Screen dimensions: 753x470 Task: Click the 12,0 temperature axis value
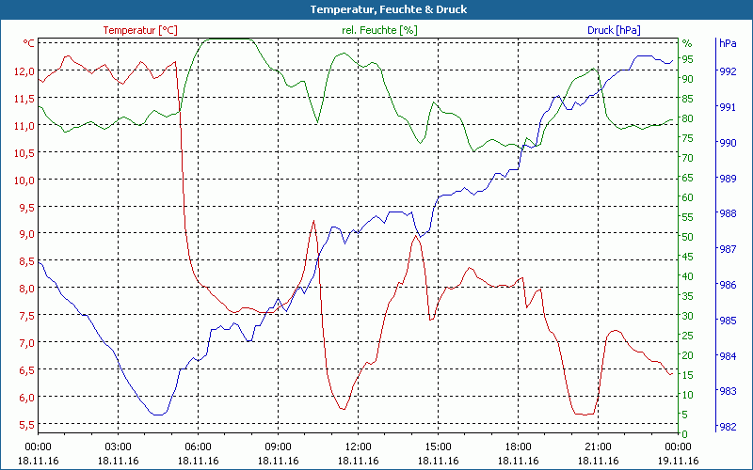pyautogui.click(x=24, y=71)
